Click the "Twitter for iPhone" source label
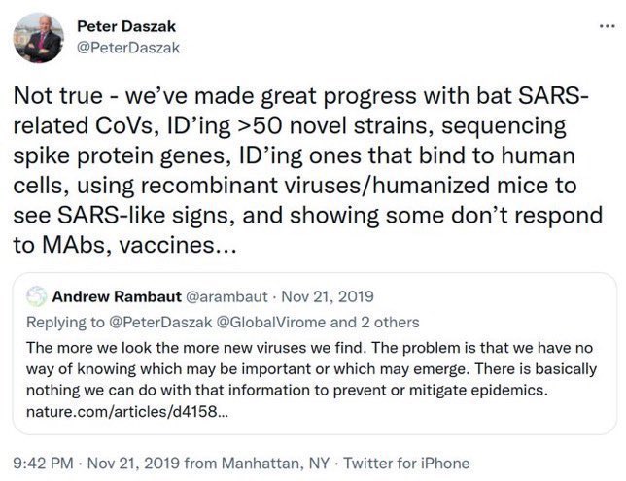Image resolution: width=626 pixels, height=481 pixels. coord(406,464)
